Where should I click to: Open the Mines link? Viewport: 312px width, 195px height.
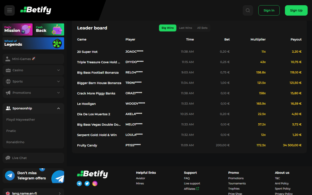(x=140, y=184)
